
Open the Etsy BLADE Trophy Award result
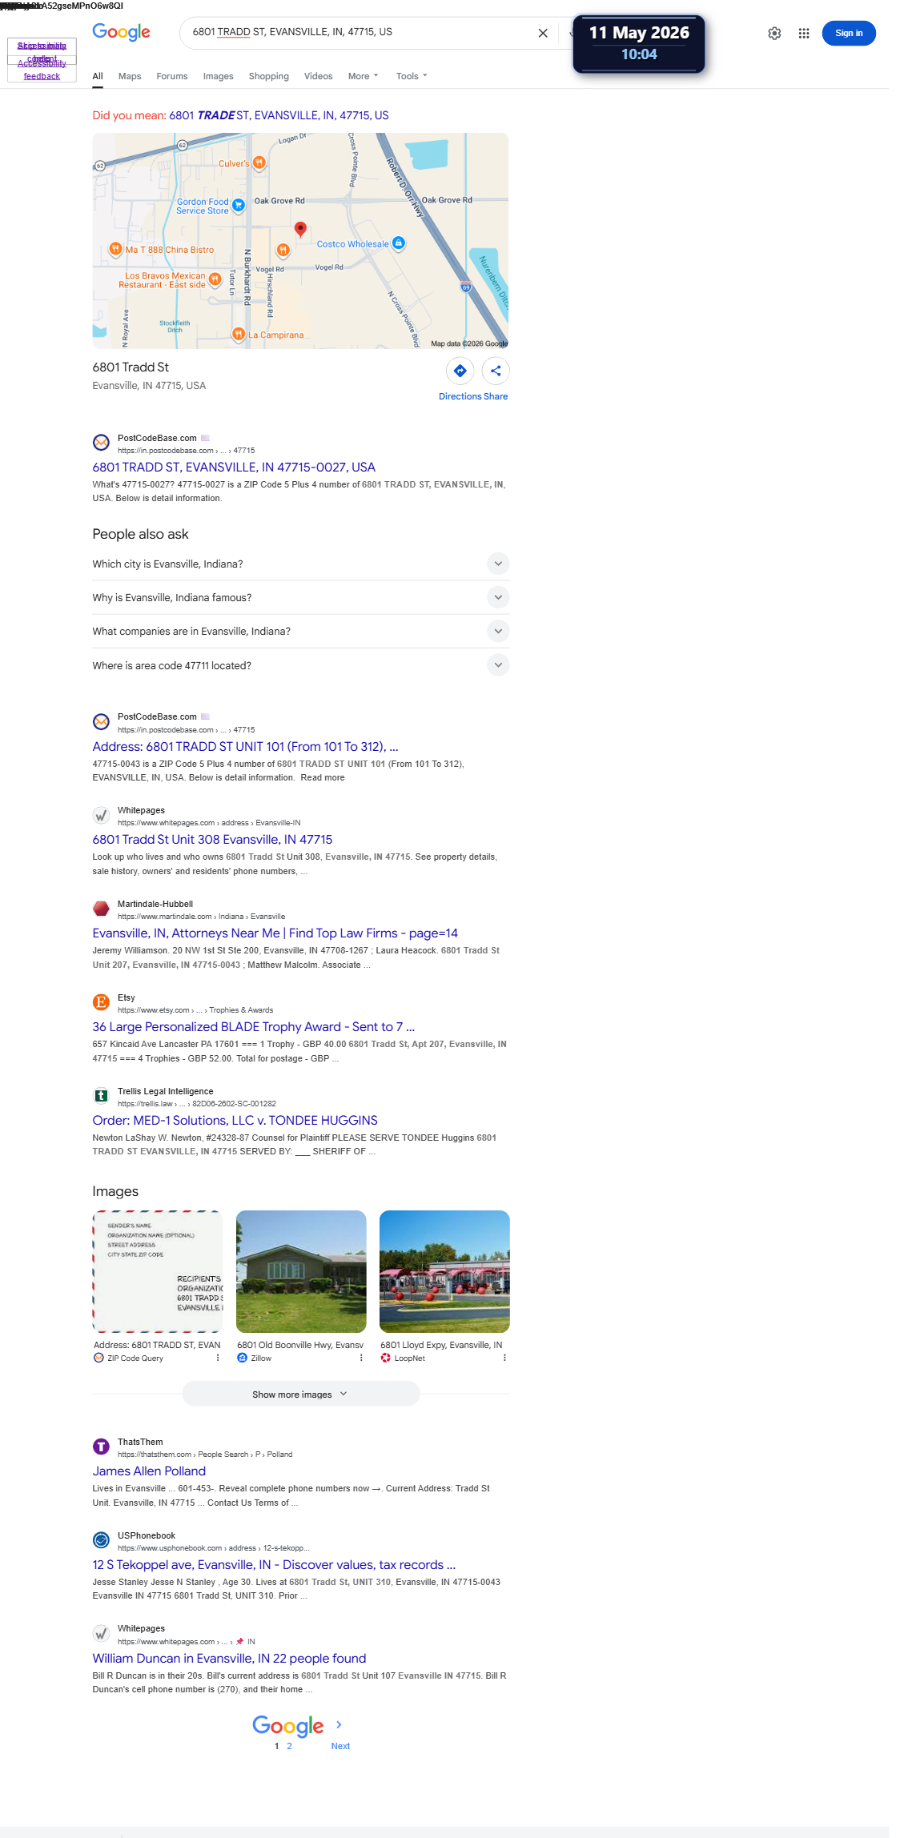[x=253, y=1026]
